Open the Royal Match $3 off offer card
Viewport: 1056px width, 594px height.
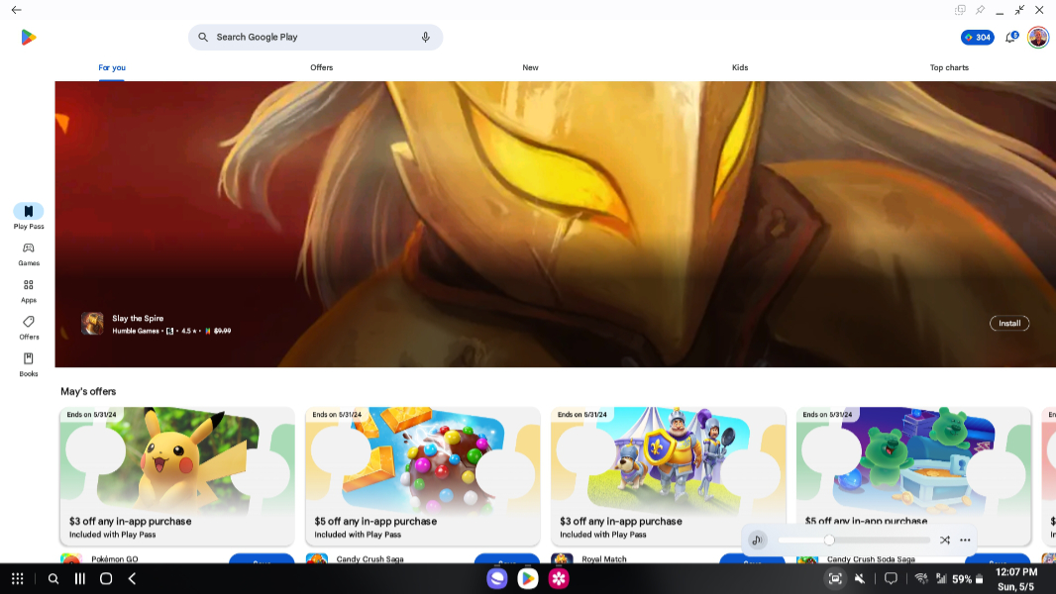click(x=668, y=475)
